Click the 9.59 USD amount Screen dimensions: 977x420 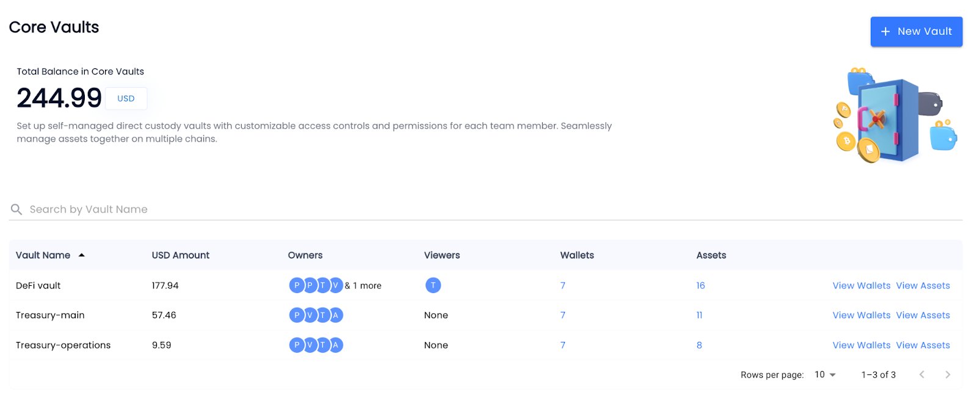pyautogui.click(x=161, y=345)
